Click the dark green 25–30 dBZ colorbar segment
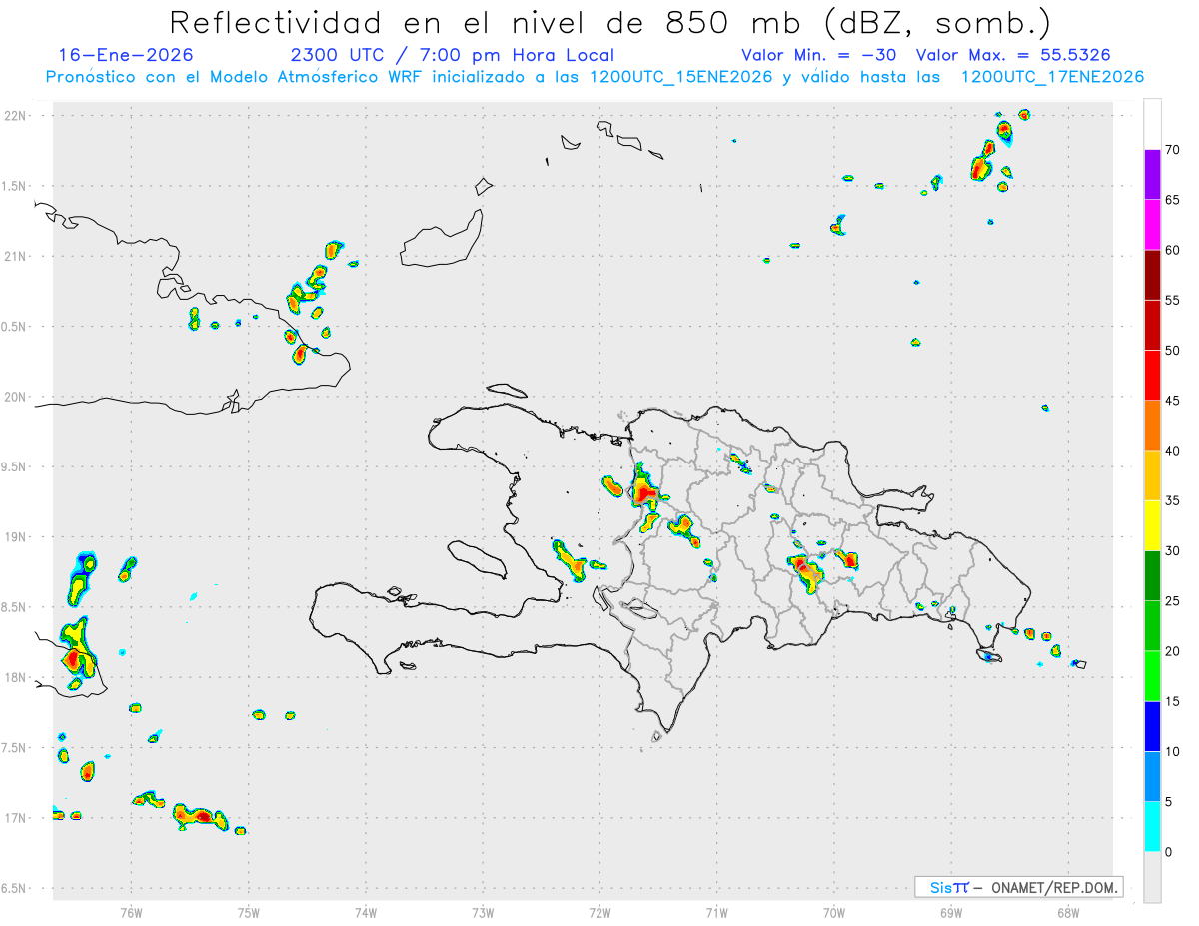1199x926 pixels. 1152,575
